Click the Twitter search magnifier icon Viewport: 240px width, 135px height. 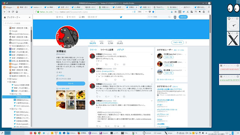[x=169, y=17]
